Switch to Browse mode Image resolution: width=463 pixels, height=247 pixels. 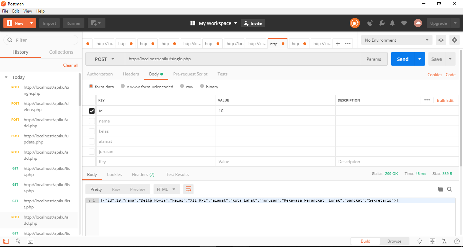coord(394,241)
